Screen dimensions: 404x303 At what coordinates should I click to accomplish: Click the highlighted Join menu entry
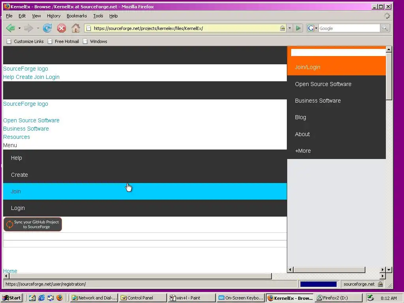pos(145,191)
